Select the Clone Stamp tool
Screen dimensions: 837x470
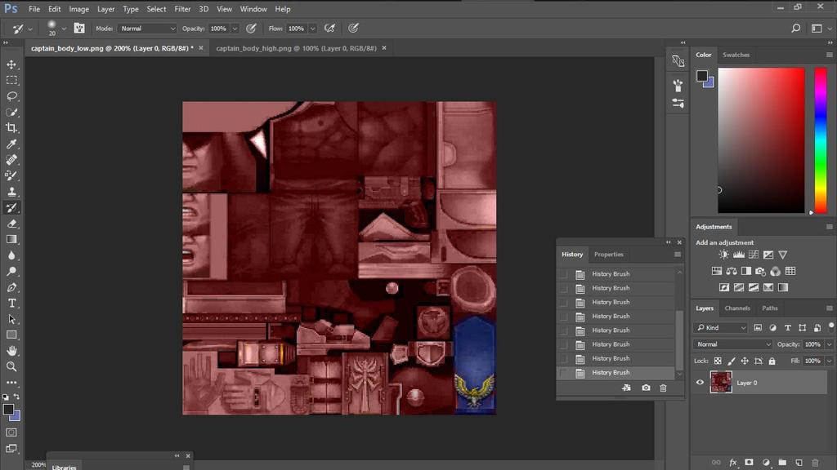pos(11,192)
